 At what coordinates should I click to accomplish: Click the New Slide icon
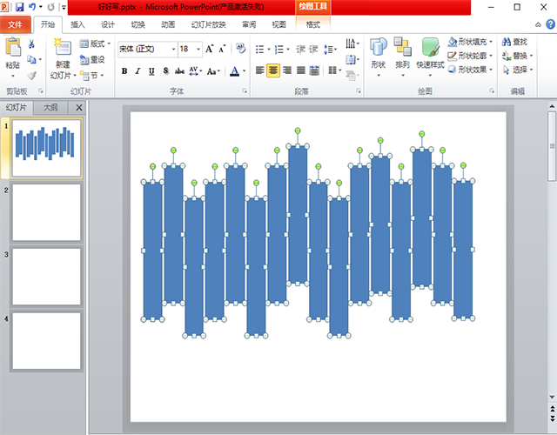(x=63, y=46)
